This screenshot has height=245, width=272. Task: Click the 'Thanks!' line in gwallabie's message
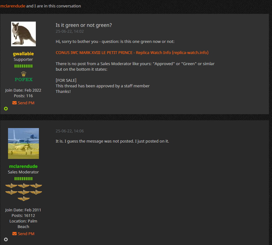tap(63, 91)
